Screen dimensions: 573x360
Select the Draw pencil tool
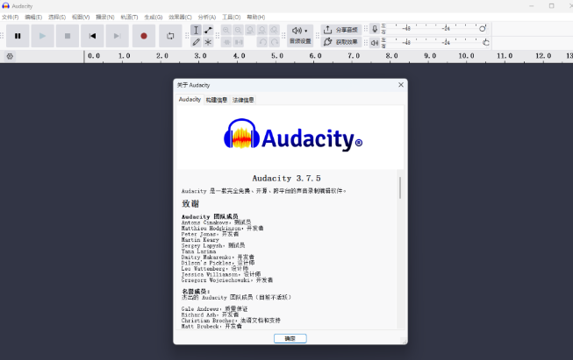click(x=196, y=42)
